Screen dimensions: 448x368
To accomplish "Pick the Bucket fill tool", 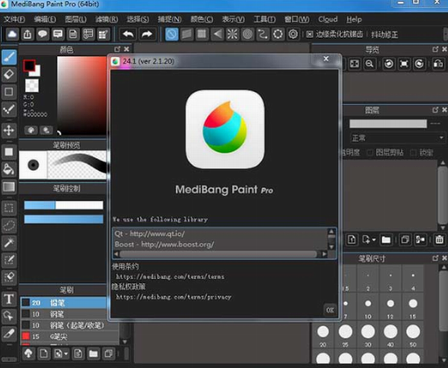I will point(10,168).
